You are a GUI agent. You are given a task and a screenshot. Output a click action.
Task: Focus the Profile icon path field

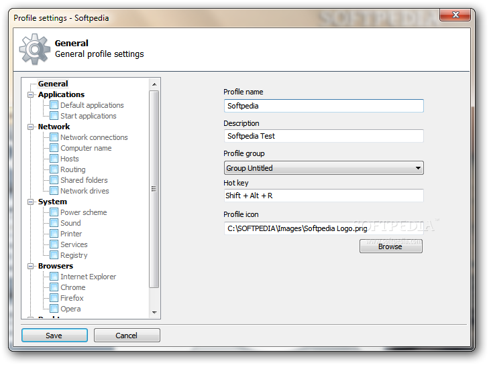[x=323, y=228]
